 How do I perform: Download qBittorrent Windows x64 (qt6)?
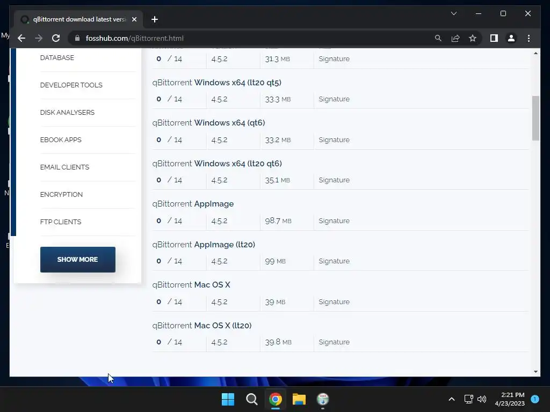(x=209, y=123)
